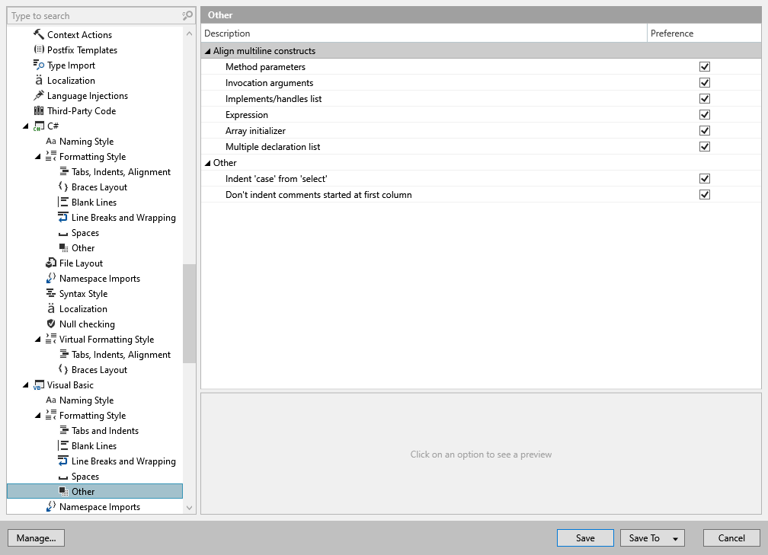Click the Manage... button
Viewport: 768px width, 555px height.
[37, 537]
